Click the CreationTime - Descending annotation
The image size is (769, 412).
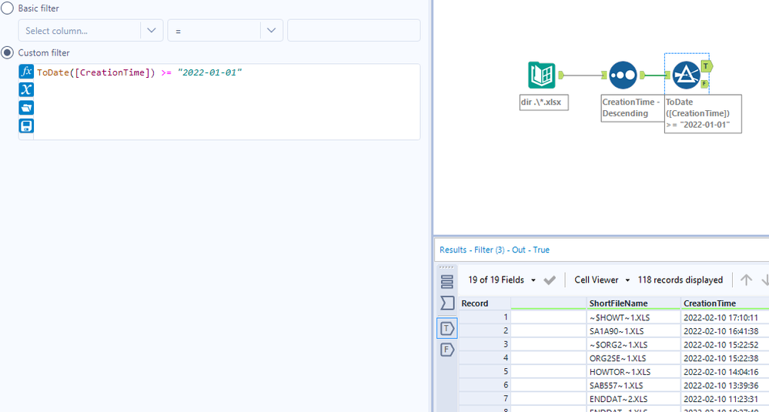coord(632,108)
